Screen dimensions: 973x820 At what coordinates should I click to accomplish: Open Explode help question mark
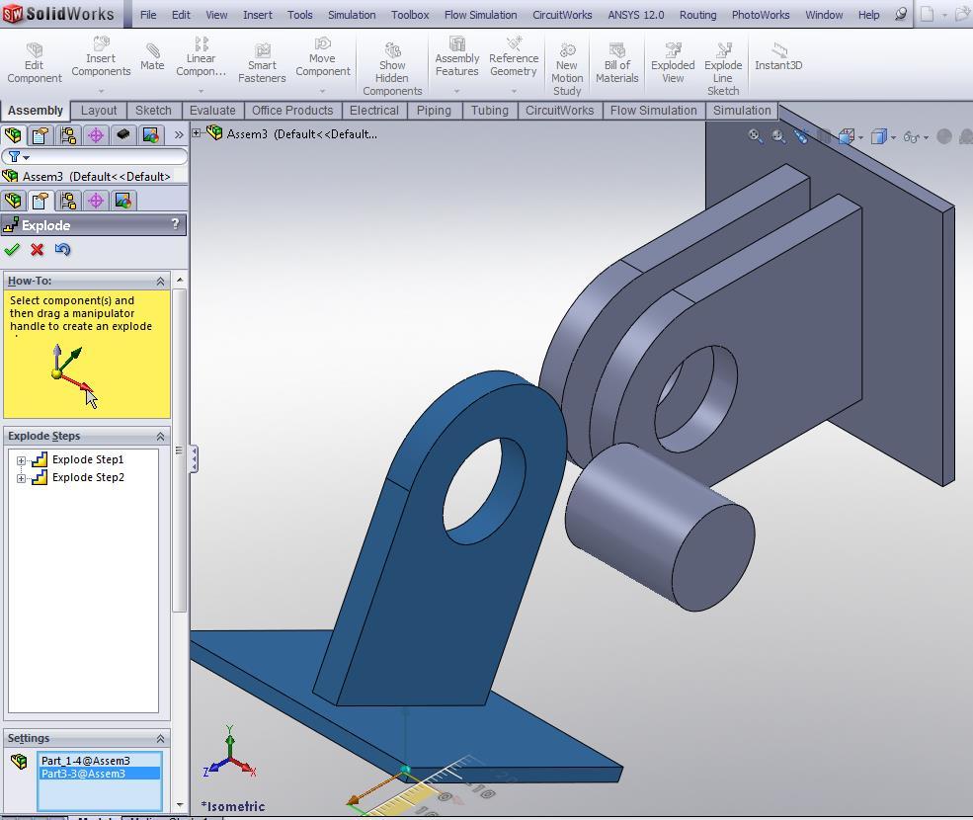175,223
